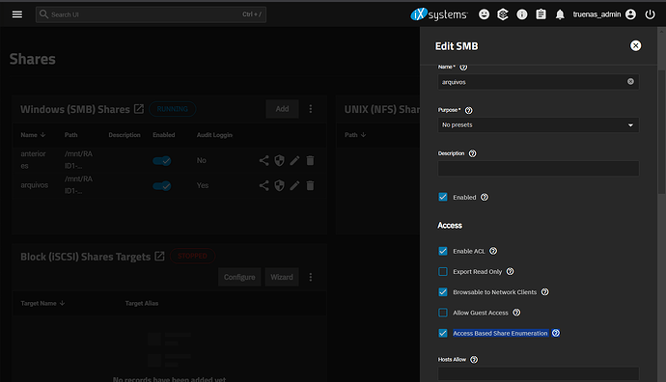666x382 pixels.
Task: Open help tooltip for Purpose field
Action: pos(468,110)
